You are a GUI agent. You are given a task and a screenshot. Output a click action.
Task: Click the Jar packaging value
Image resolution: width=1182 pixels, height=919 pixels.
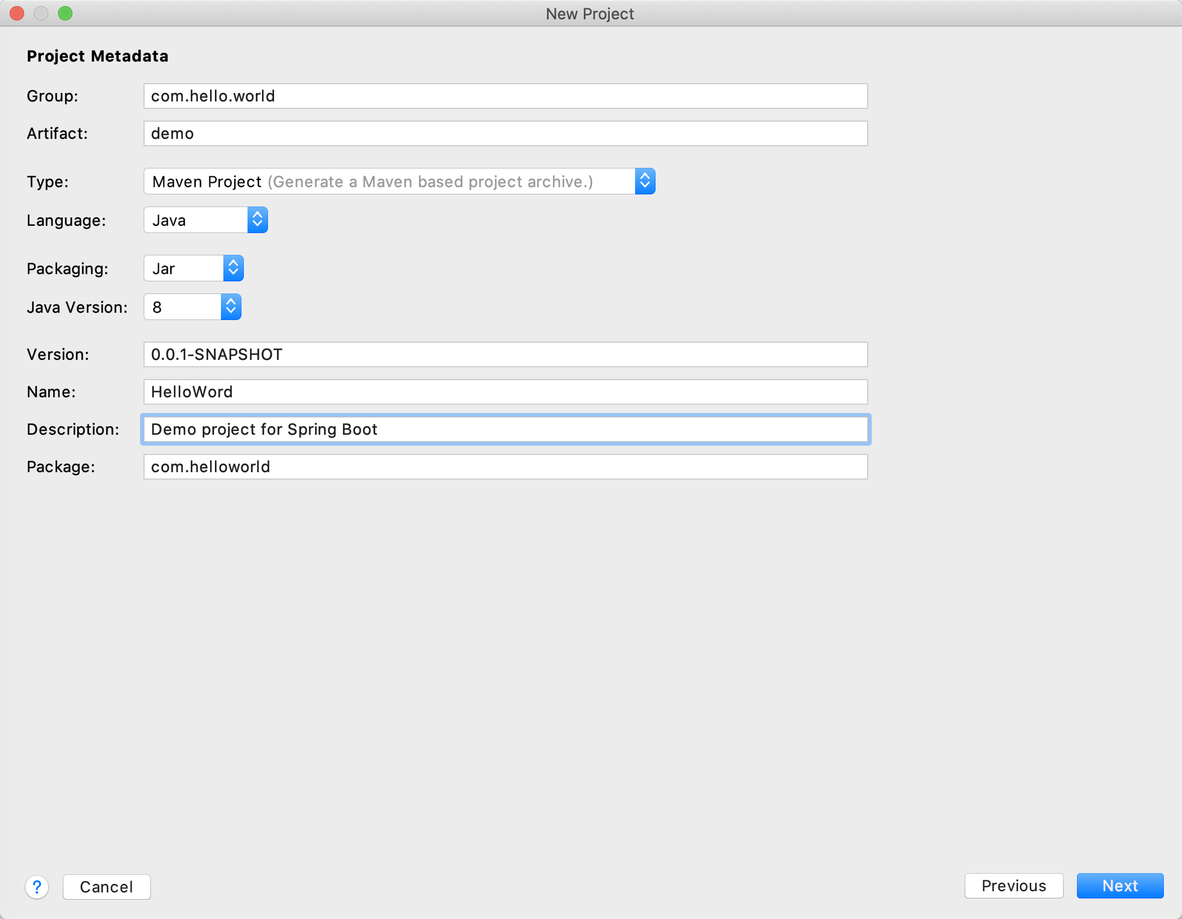click(164, 269)
